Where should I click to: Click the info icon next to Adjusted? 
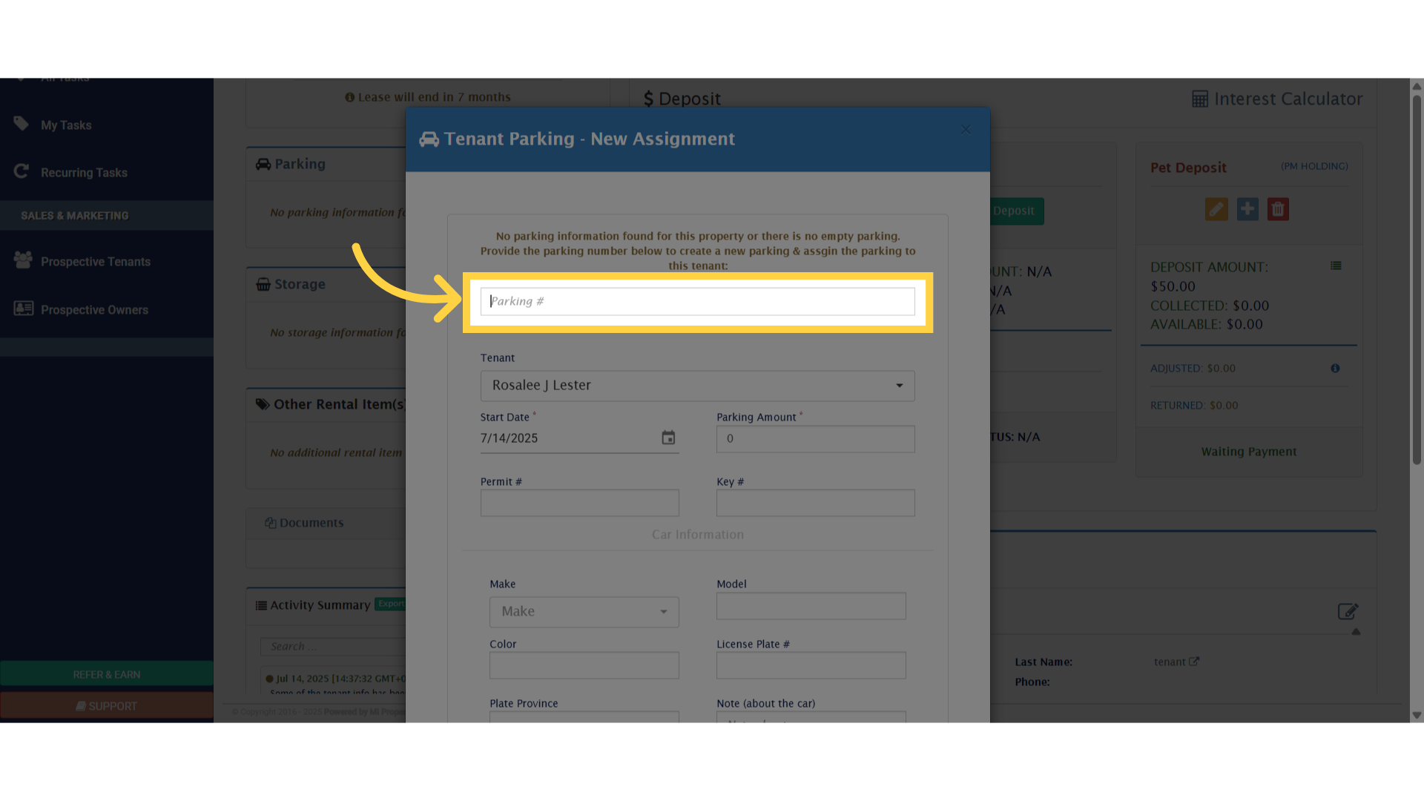1335,368
